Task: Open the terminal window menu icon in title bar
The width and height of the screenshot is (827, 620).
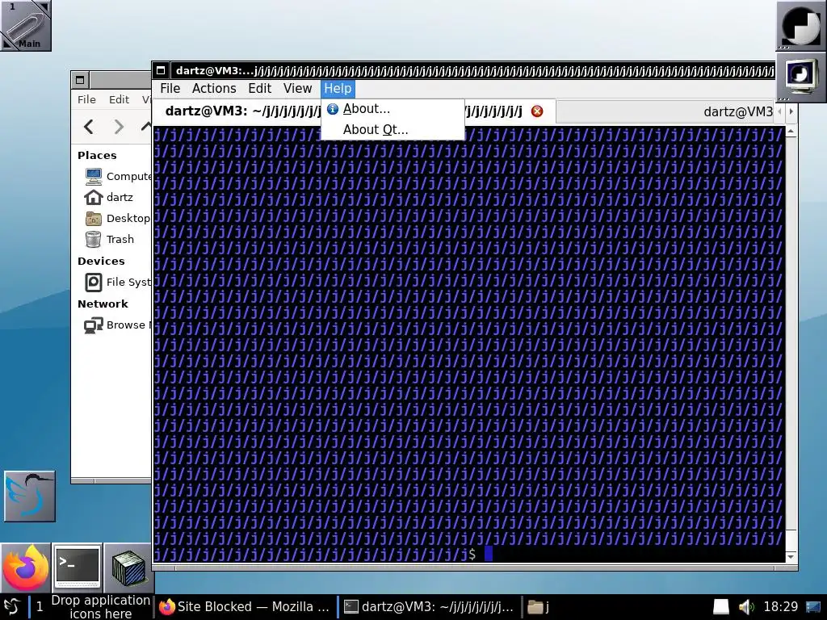Action: coord(161,70)
